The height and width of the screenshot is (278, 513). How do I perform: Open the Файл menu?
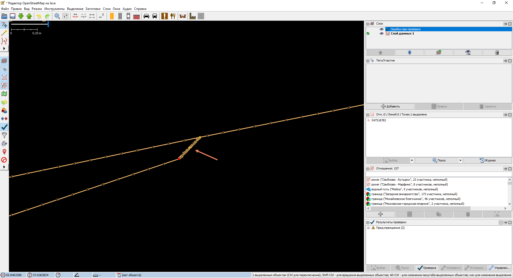pos(5,9)
